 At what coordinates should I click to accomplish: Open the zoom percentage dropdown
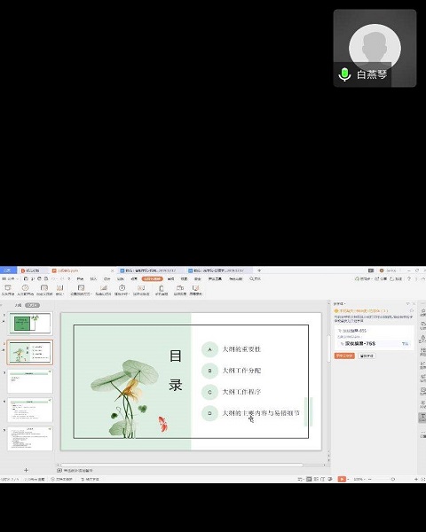pos(359,479)
